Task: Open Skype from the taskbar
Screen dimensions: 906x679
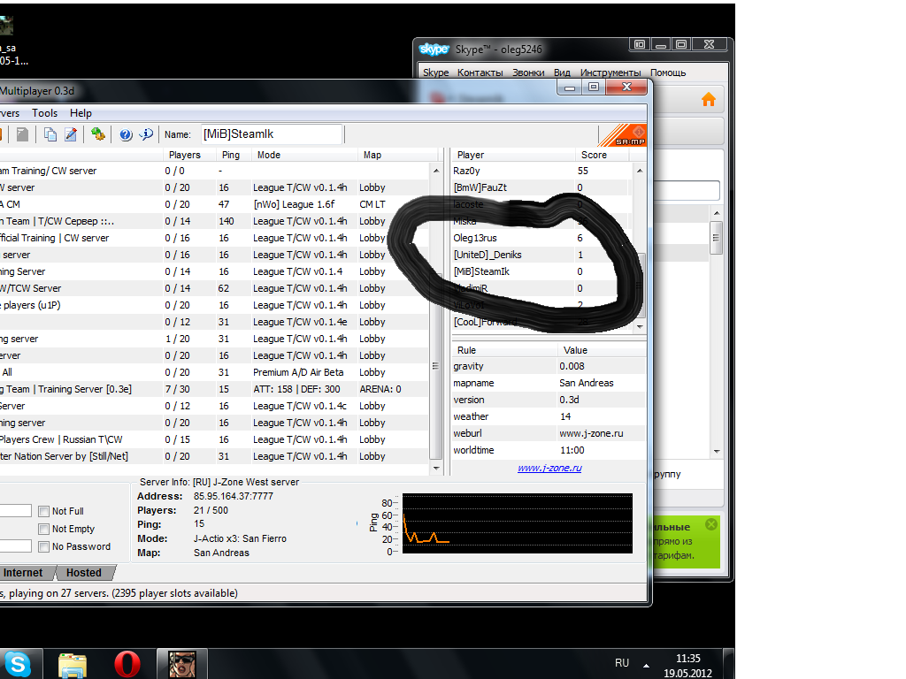Action: pyautogui.click(x=18, y=664)
